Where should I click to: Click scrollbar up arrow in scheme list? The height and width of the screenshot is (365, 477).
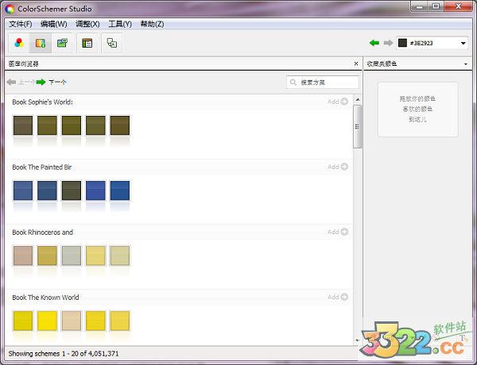click(358, 100)
